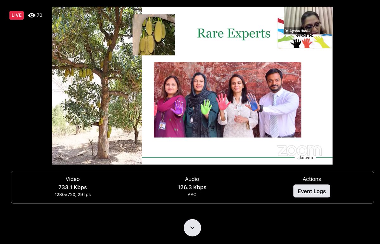Screen dimensions: 380x244
Task: Click the AAC audio codec label
Action: click(192, 195)
